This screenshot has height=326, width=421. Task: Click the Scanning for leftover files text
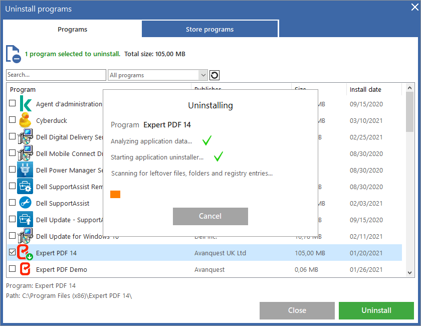(x=192, y=174)
